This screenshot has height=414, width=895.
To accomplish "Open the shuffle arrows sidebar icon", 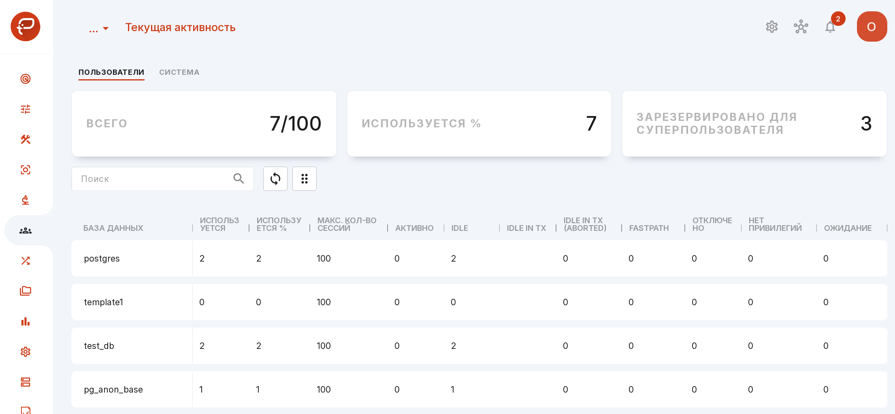I will [x=26, y=261].
